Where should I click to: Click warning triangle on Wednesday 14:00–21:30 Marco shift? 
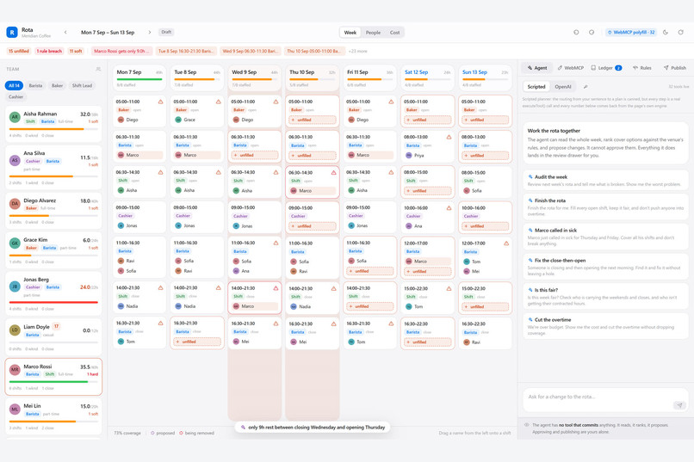tap(276, 288)
